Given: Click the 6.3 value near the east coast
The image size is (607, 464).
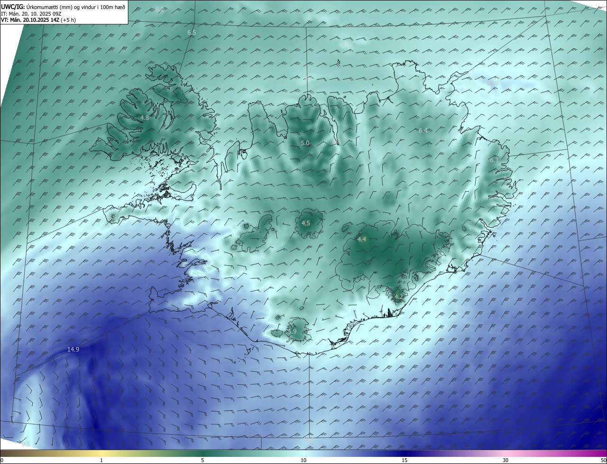Looking at the screenshot, I should click(494, 160).
